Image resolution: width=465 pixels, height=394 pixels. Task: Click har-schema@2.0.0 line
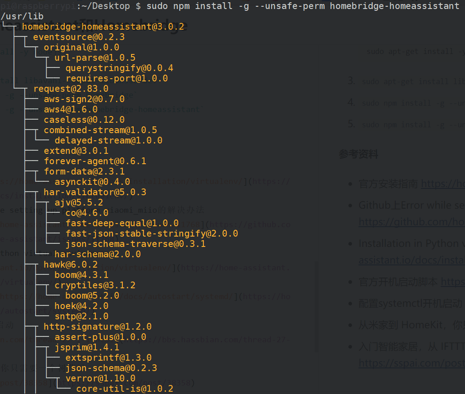[x=98, y=254]
